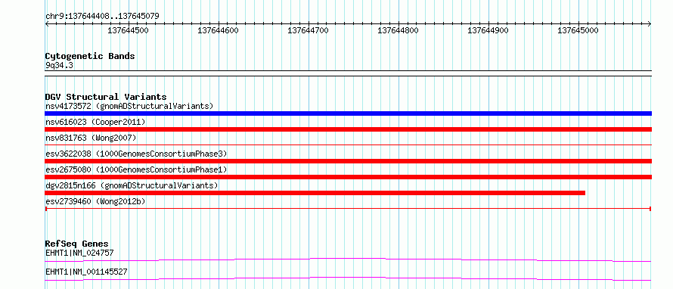
Task: Click the red nsv616023 variant bar
Action: pyautogui.click(x=348, y=129)
